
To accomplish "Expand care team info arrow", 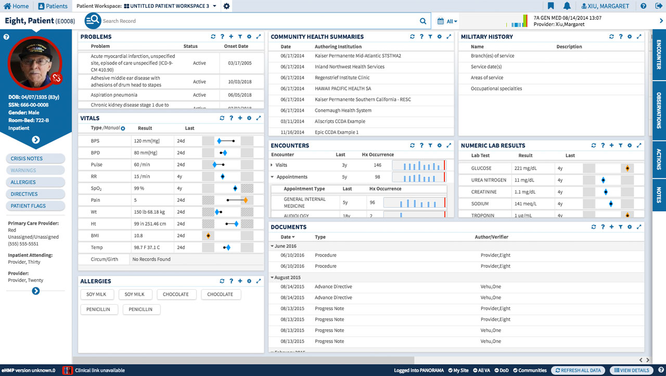I will pyautogui.click(x=36, y=291).
